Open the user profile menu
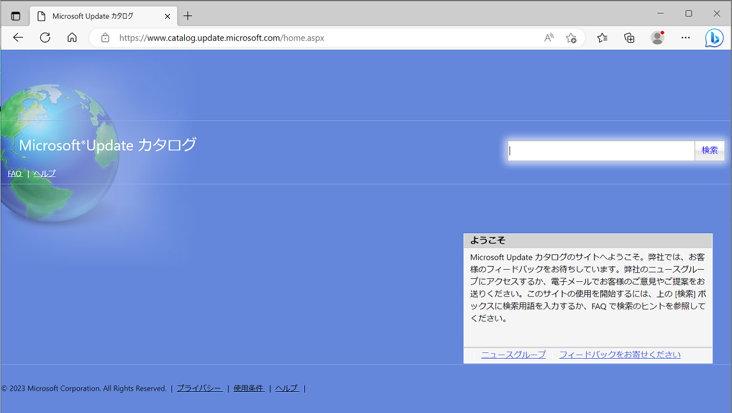 click(657, 38)
